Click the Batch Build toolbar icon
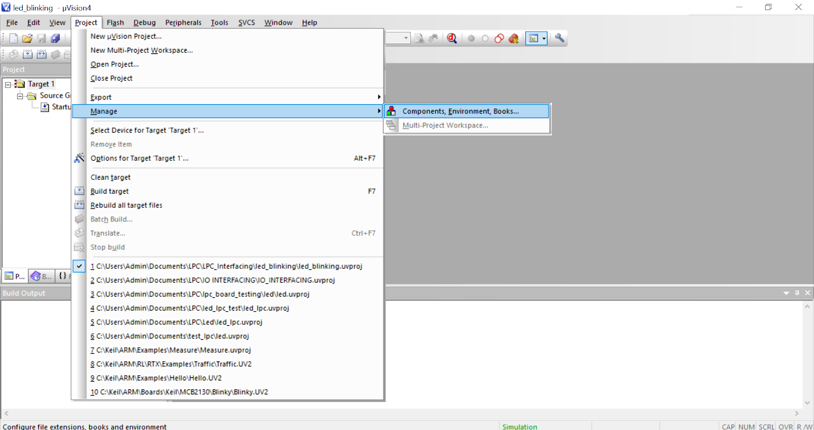 click(55, 55)
